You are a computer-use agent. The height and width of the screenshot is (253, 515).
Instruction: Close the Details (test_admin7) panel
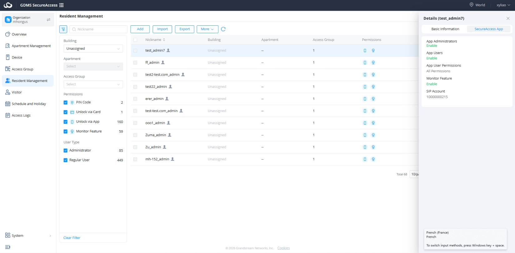(x=508, y=18)
